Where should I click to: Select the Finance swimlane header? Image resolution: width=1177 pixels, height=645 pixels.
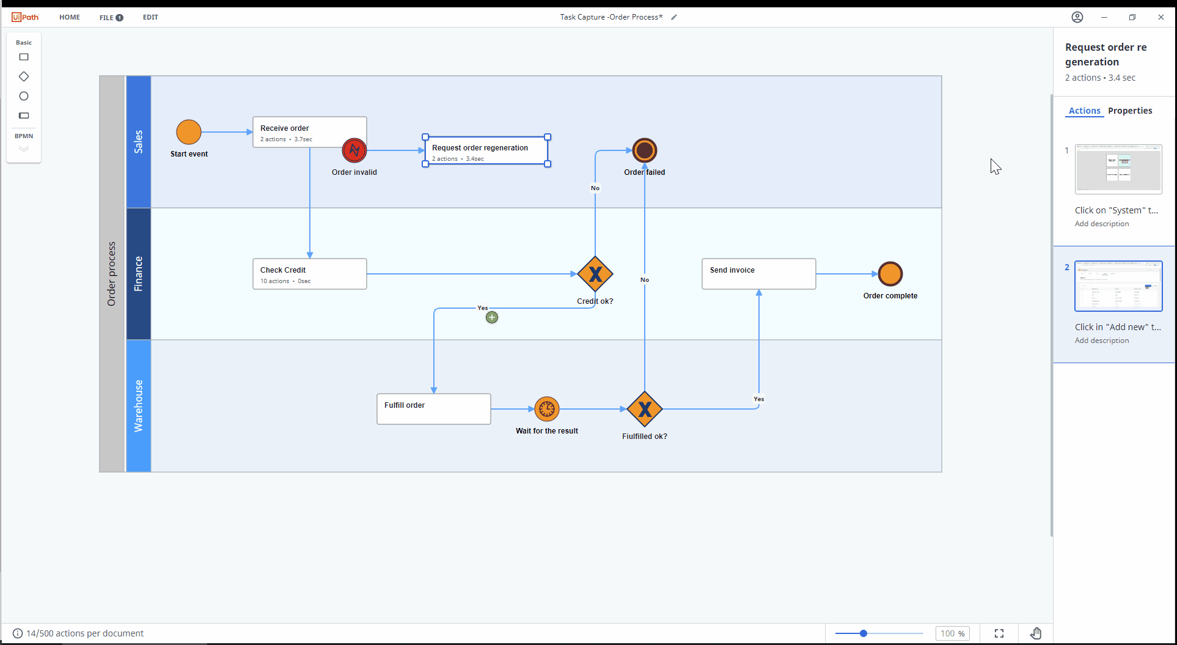pyautogui.click(x=139, y=274)
